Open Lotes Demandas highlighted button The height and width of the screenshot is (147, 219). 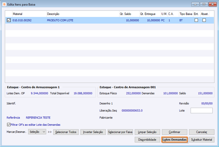174,140
